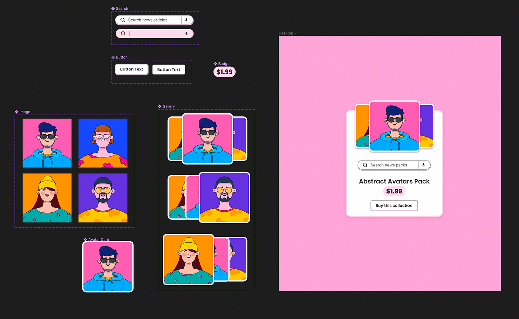
Task: Click orange card behind avatar in Desktop frame
Action: pos(362,126)
